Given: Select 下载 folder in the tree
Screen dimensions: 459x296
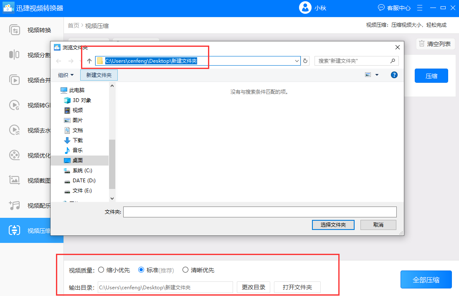Looking at the screenshot, I should click(73, 140).
